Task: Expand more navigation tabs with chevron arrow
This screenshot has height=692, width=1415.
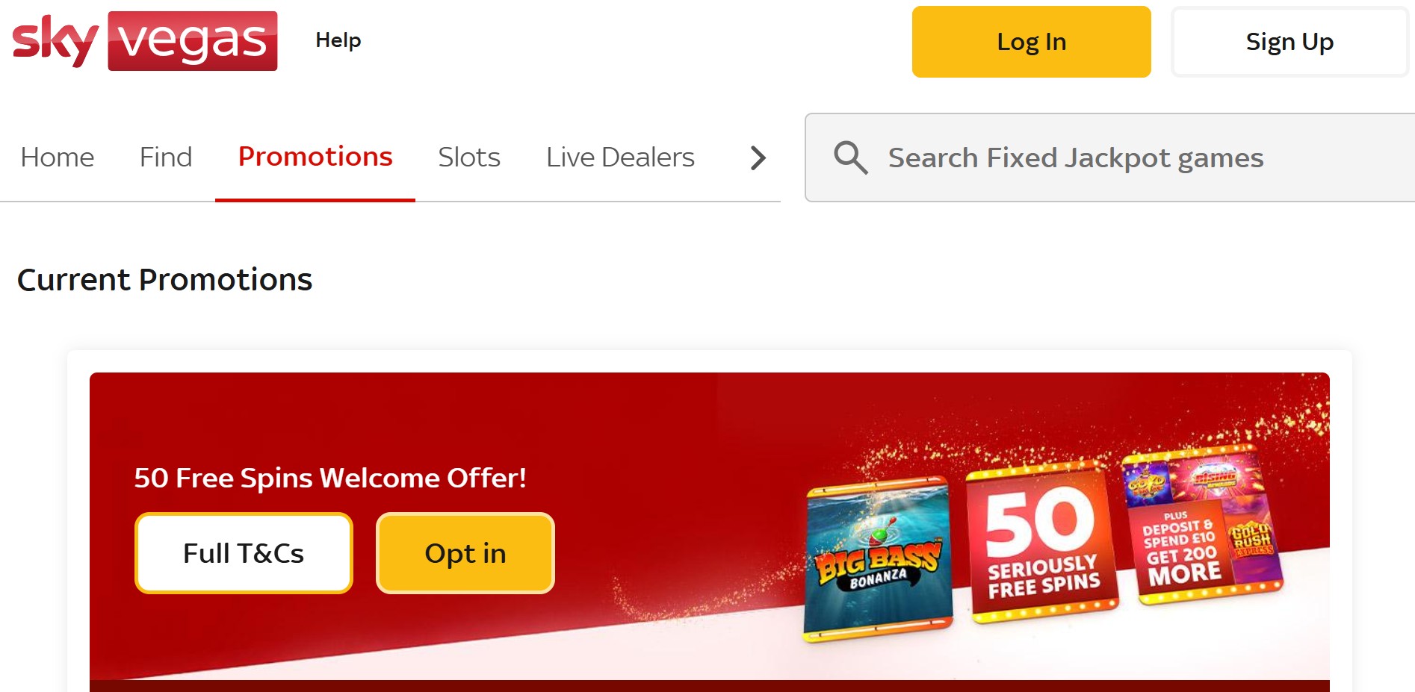Action: 758,158
